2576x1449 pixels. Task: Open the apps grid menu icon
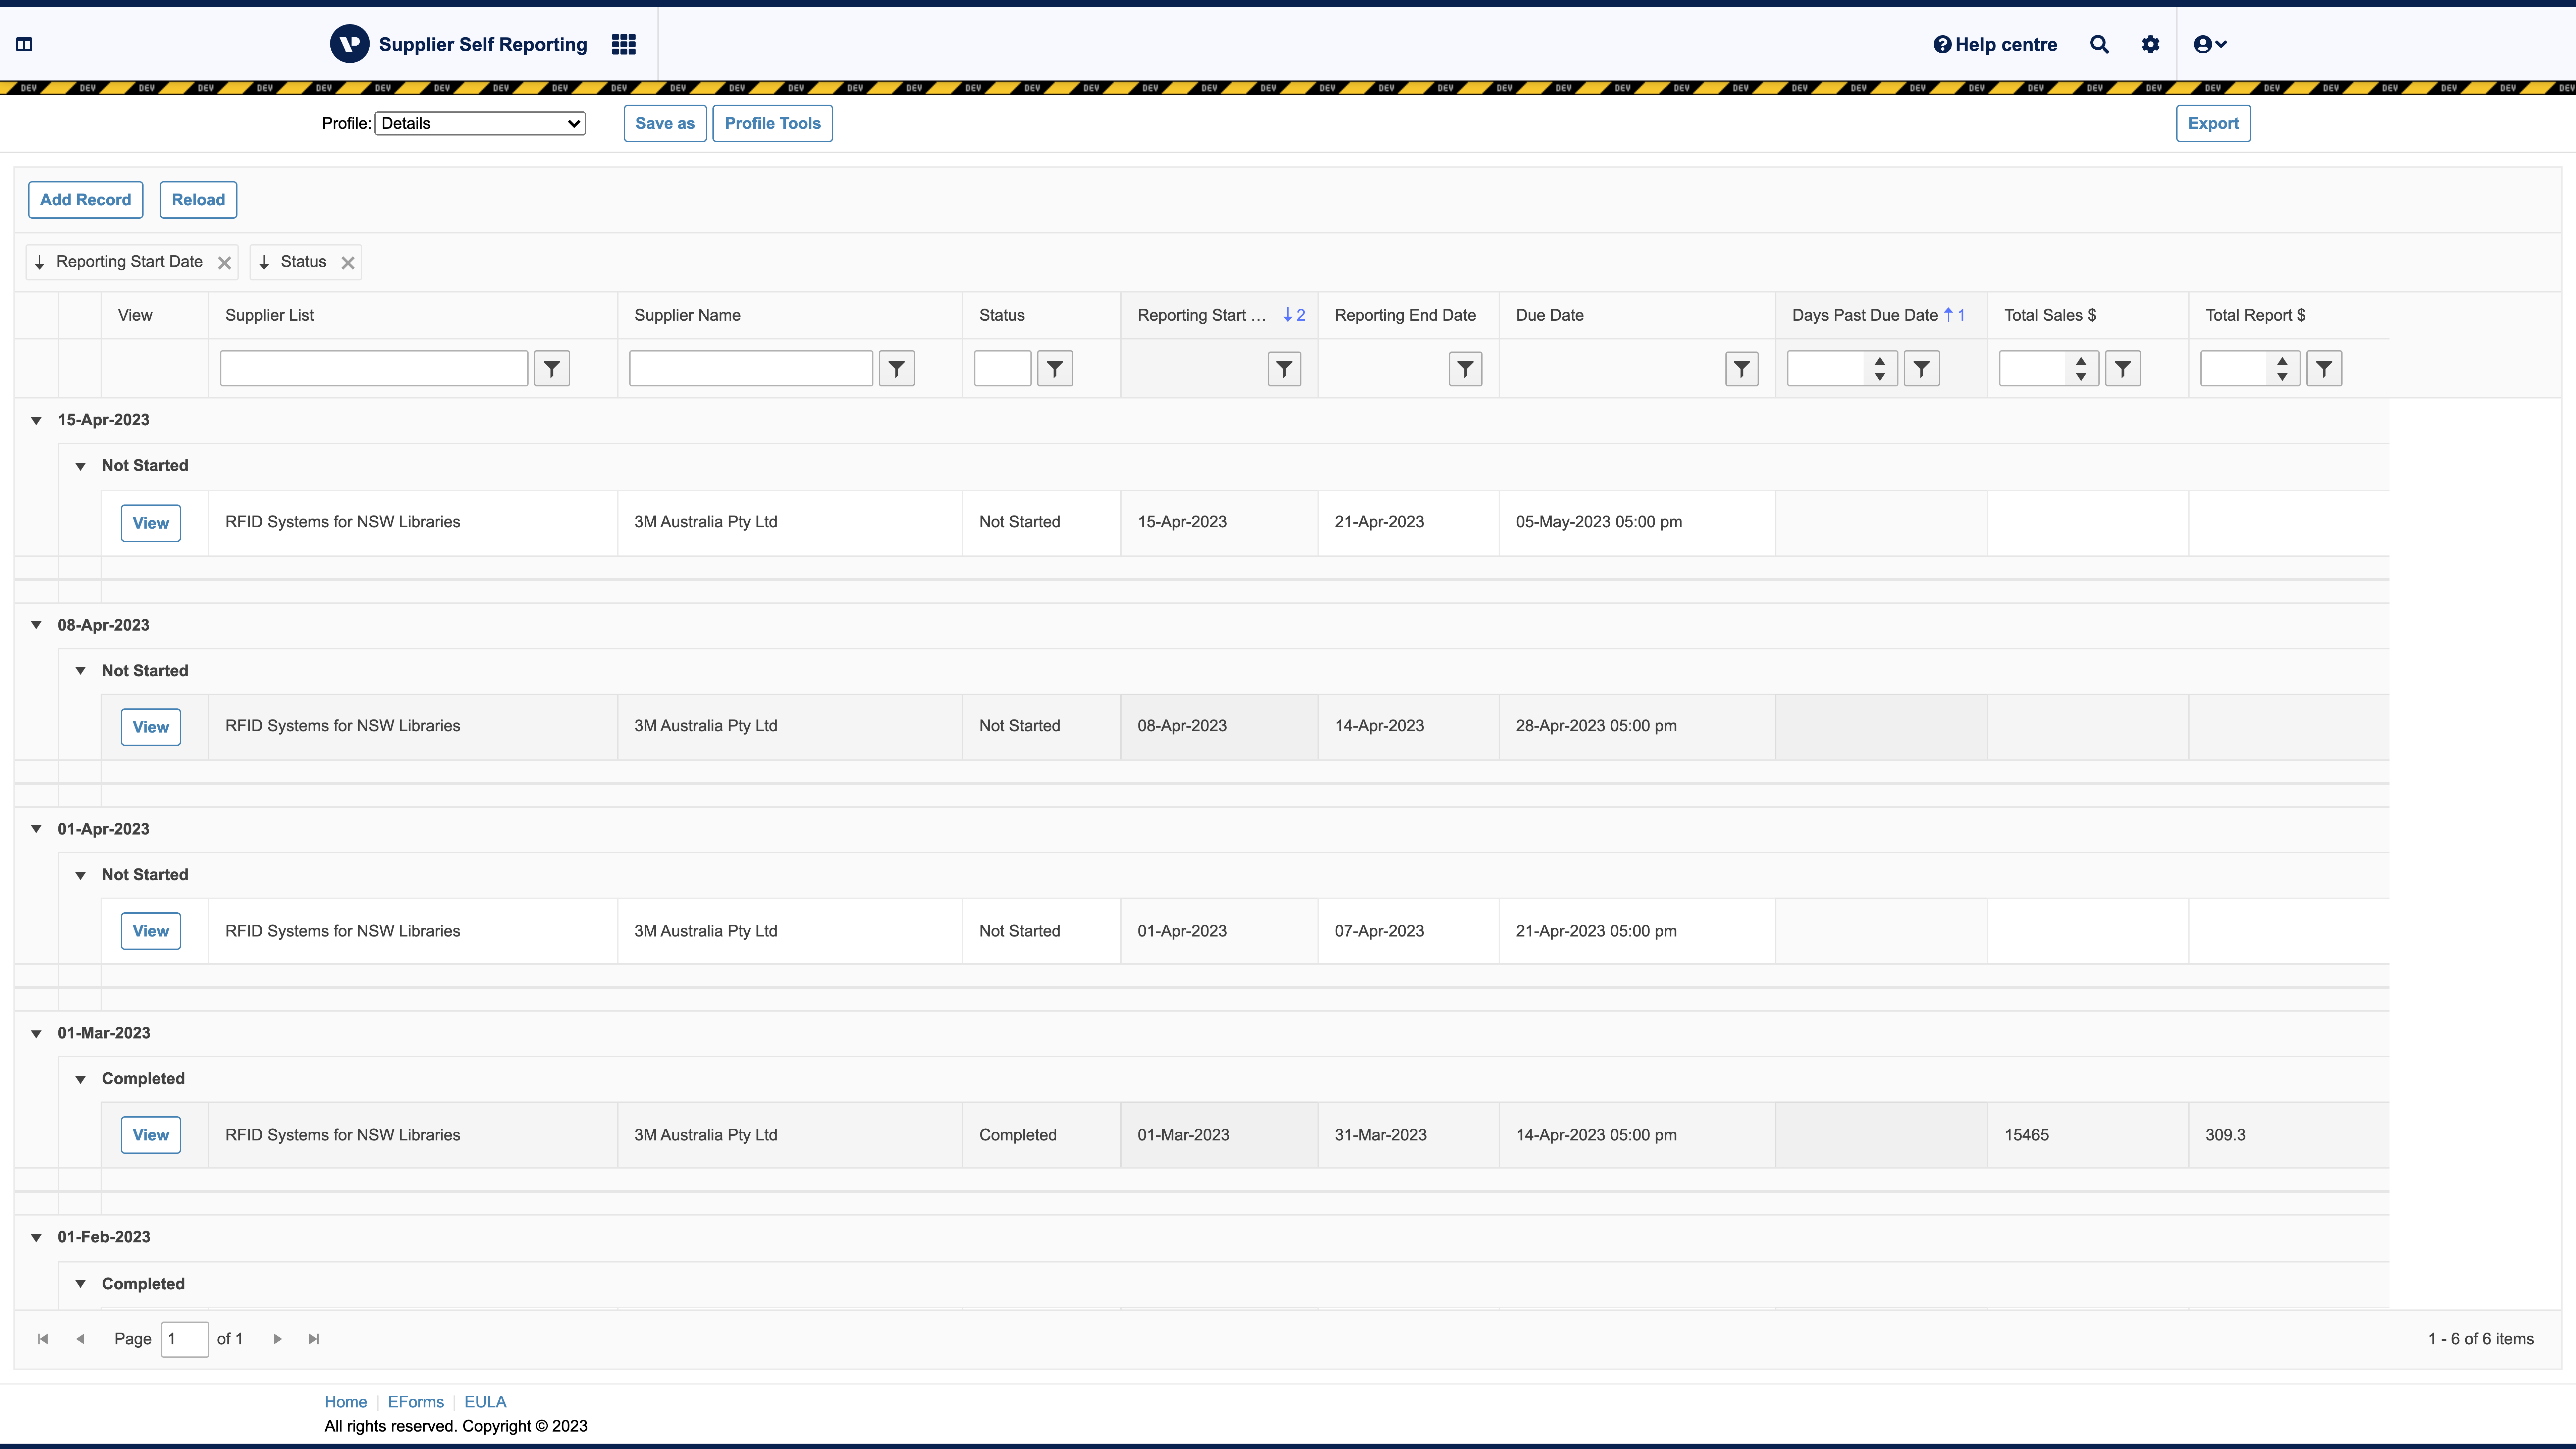coord(624,44)
